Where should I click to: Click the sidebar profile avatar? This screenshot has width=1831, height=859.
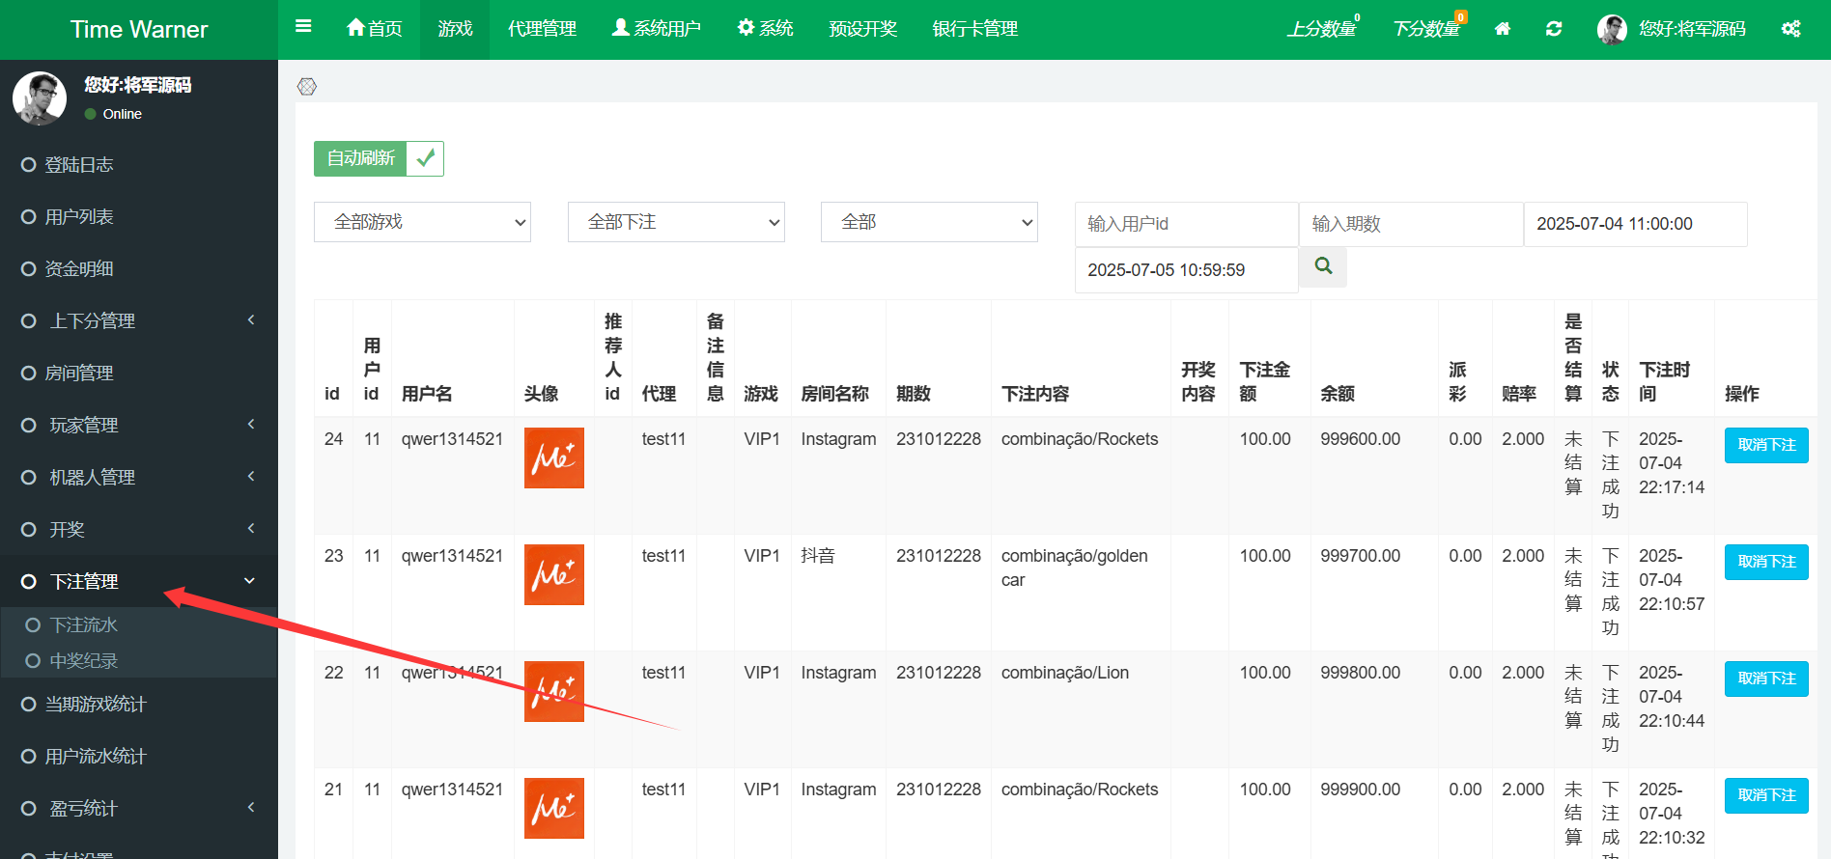tap(40, 98)
